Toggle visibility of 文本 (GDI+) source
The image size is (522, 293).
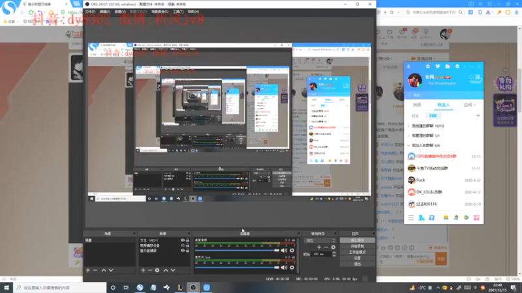point(183,240)
